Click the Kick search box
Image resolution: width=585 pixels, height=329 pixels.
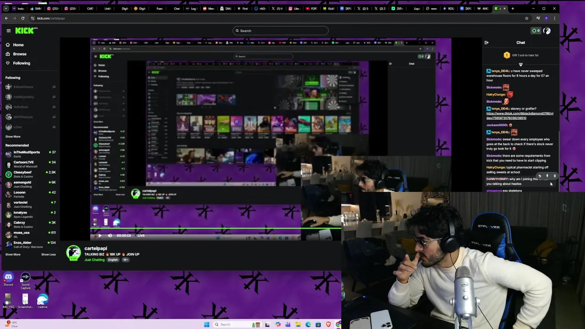click(280, 31)
